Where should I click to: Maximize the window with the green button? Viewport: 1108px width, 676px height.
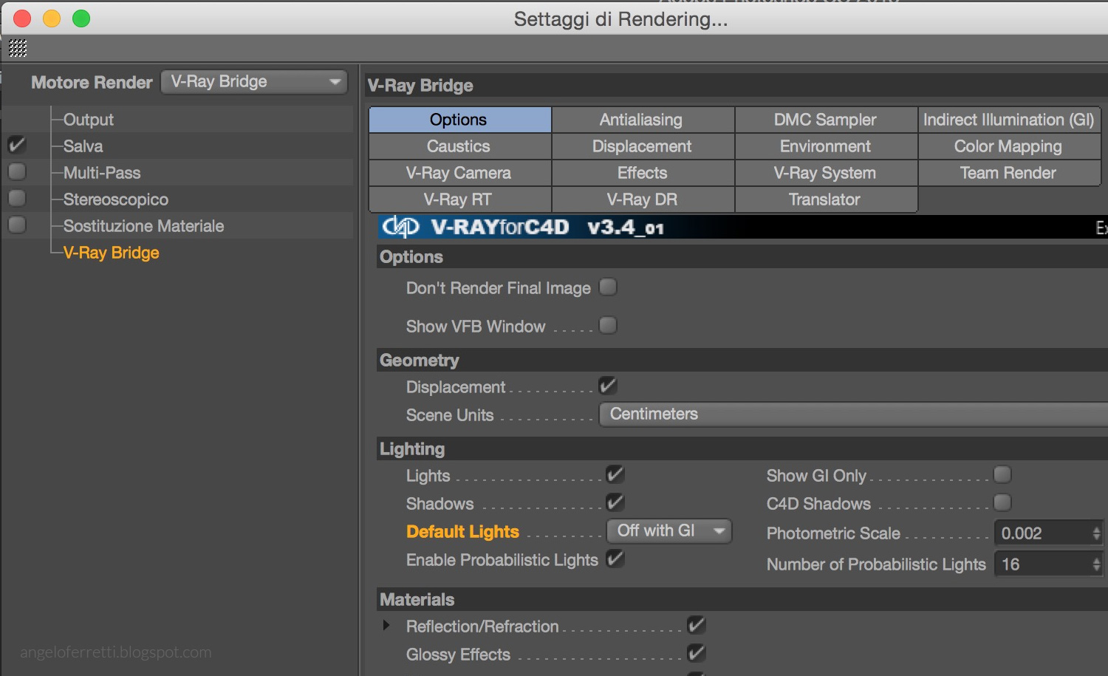[81, 18]
